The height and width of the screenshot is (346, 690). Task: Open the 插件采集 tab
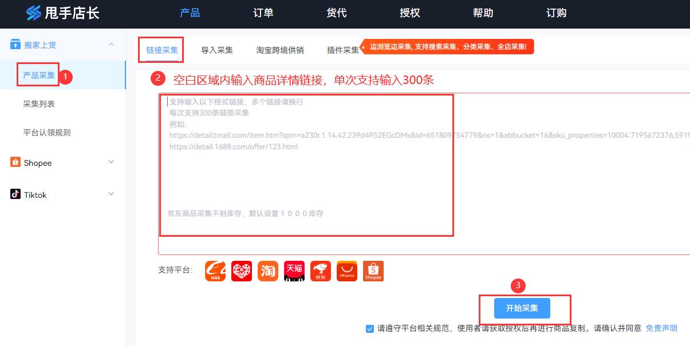point(342,50)
